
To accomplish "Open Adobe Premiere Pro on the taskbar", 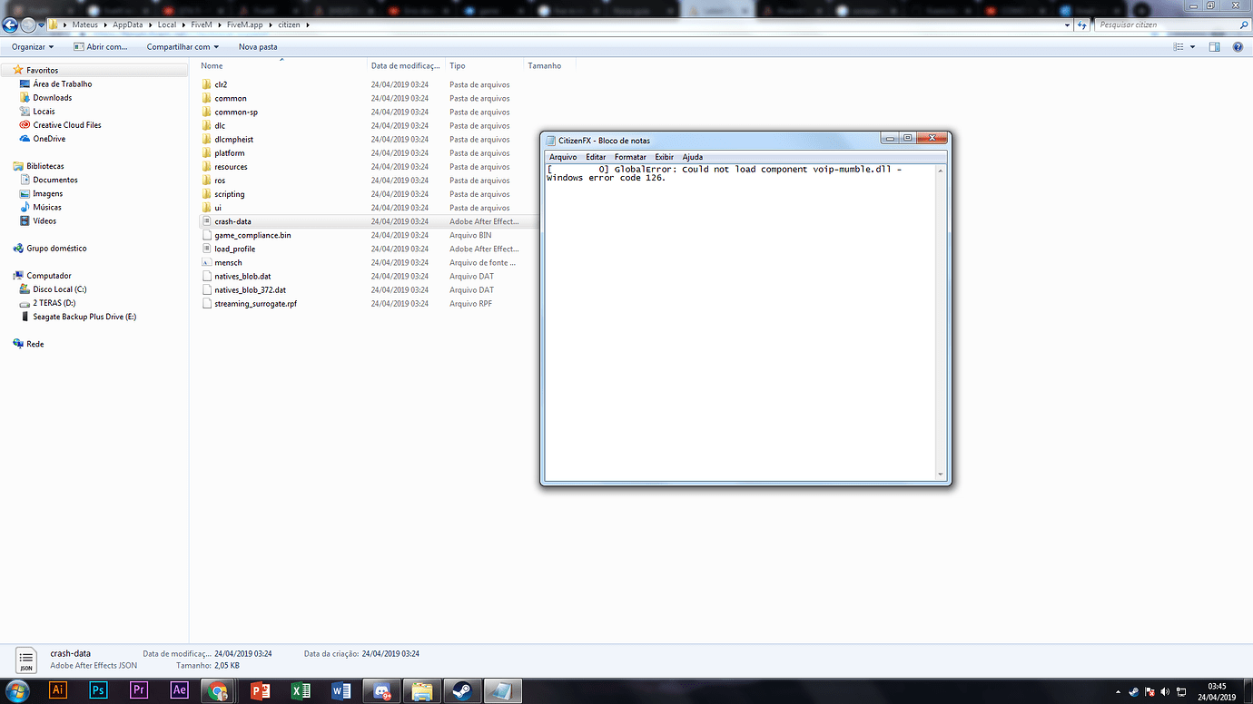I will [x=138, y=690].
